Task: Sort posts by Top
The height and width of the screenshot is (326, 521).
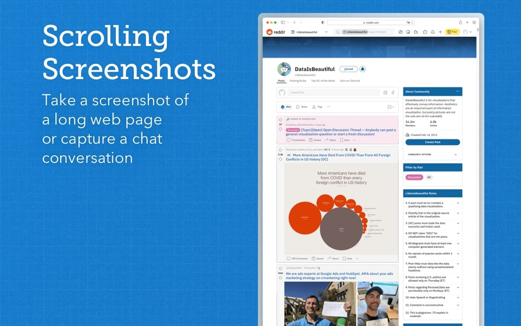Action: click(x=317, y=107)
